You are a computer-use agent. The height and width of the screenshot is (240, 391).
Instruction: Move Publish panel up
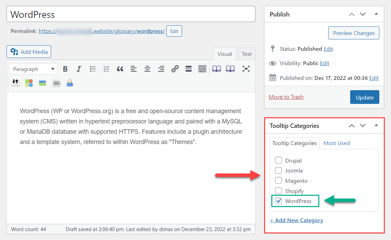[x=352, y=14]
